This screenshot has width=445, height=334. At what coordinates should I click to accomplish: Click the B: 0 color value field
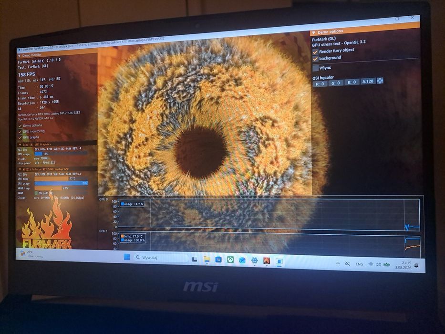[x=352, y=82]
